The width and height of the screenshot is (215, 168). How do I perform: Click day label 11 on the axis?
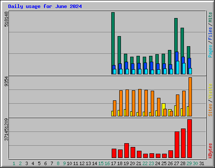[x=76, y=163]
